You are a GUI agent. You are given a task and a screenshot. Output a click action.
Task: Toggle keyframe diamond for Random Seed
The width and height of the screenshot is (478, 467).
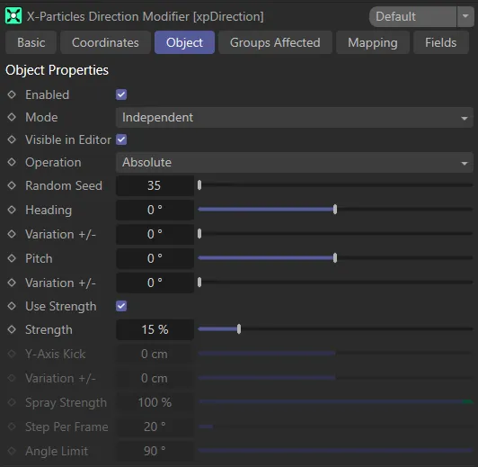pyautogui.click(x=12, y=185)
